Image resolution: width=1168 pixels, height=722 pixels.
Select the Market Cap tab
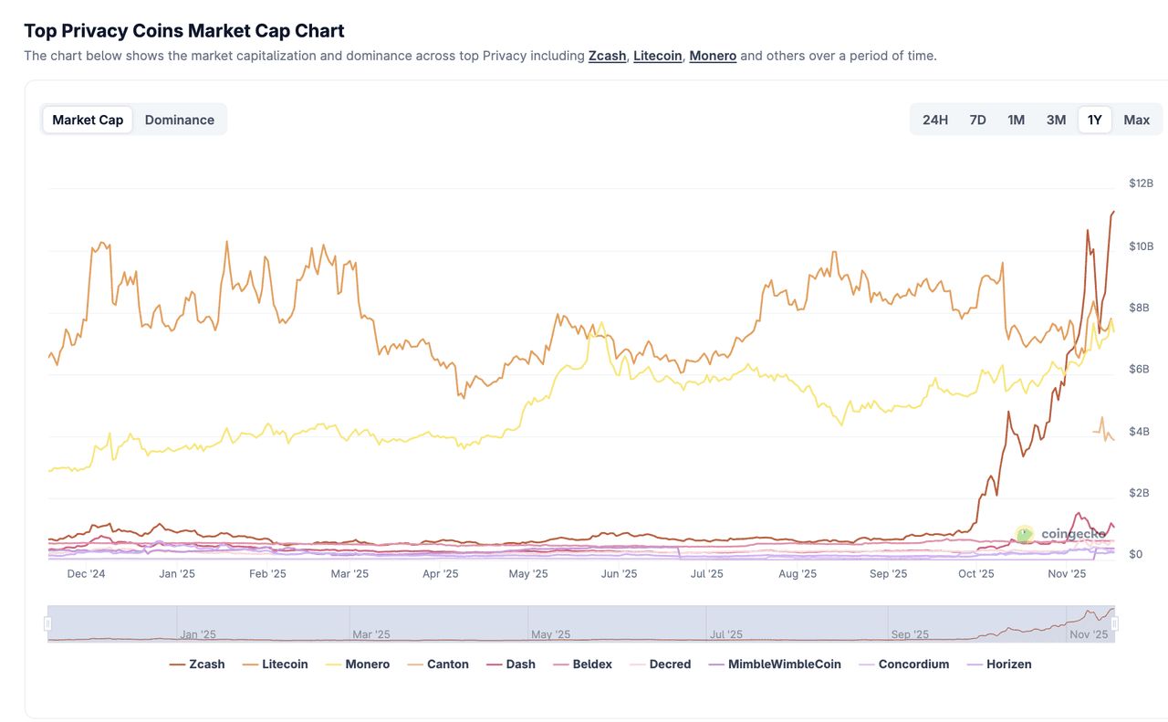tap(88, 120)
